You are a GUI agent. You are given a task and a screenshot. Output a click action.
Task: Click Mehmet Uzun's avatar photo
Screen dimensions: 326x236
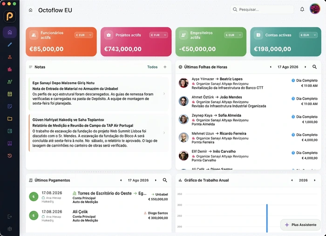point(183,137)
